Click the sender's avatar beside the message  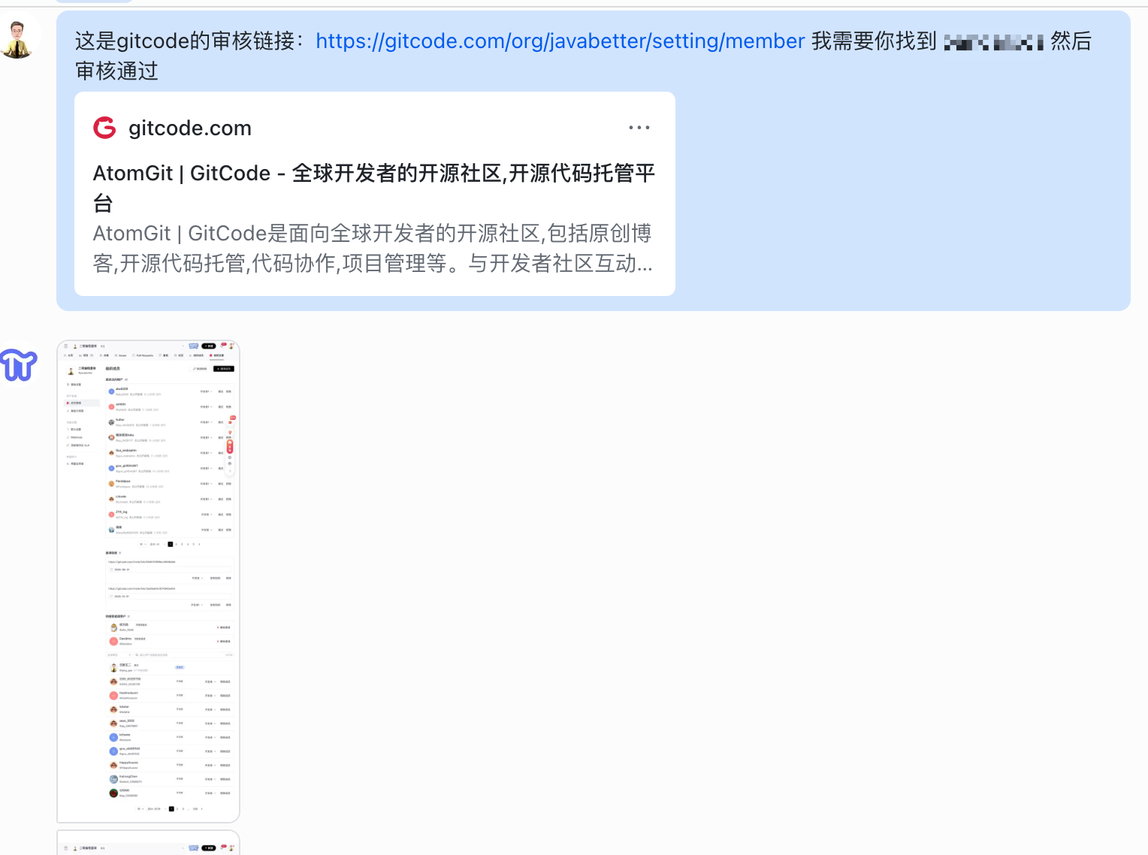[17, 39]
